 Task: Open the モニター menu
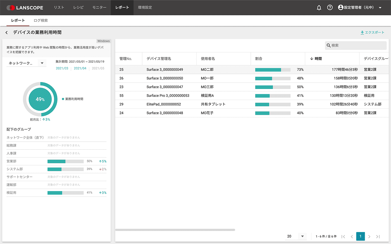pyautogui.click(x=99, y=8)
